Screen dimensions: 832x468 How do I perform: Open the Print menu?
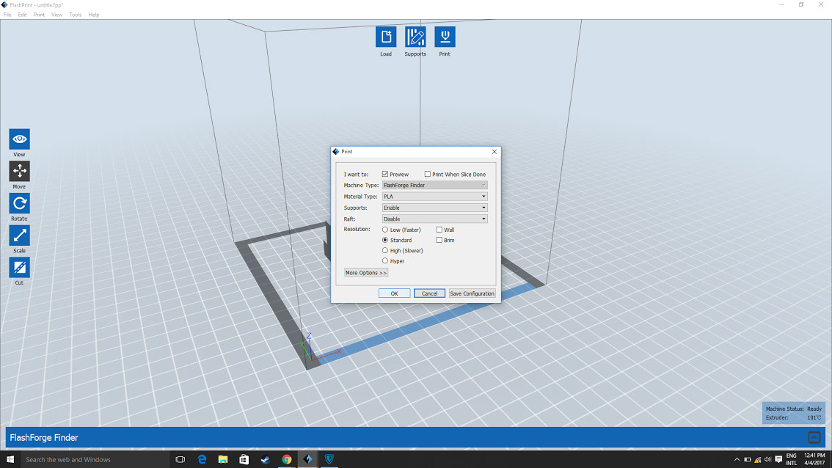40,15
